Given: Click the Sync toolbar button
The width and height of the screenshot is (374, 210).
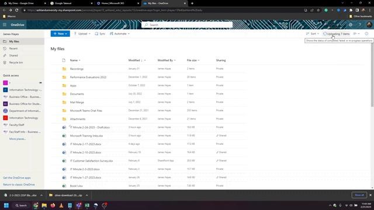Looking at the screenshot, I should 100,34.
